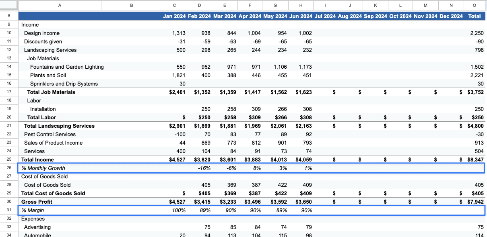
Task: Select the Design income label cell
Action: click(x=42, y=33)
